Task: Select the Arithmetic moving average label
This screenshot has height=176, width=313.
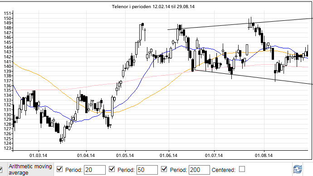Action: pos(30,169)
